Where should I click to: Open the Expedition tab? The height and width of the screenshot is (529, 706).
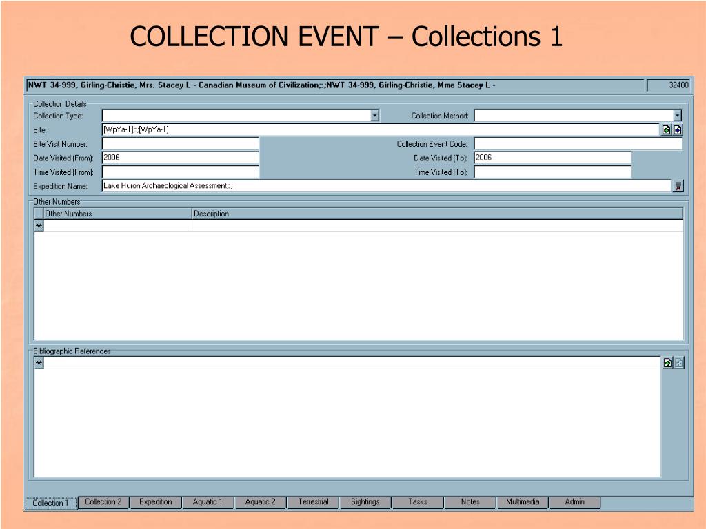155,502
